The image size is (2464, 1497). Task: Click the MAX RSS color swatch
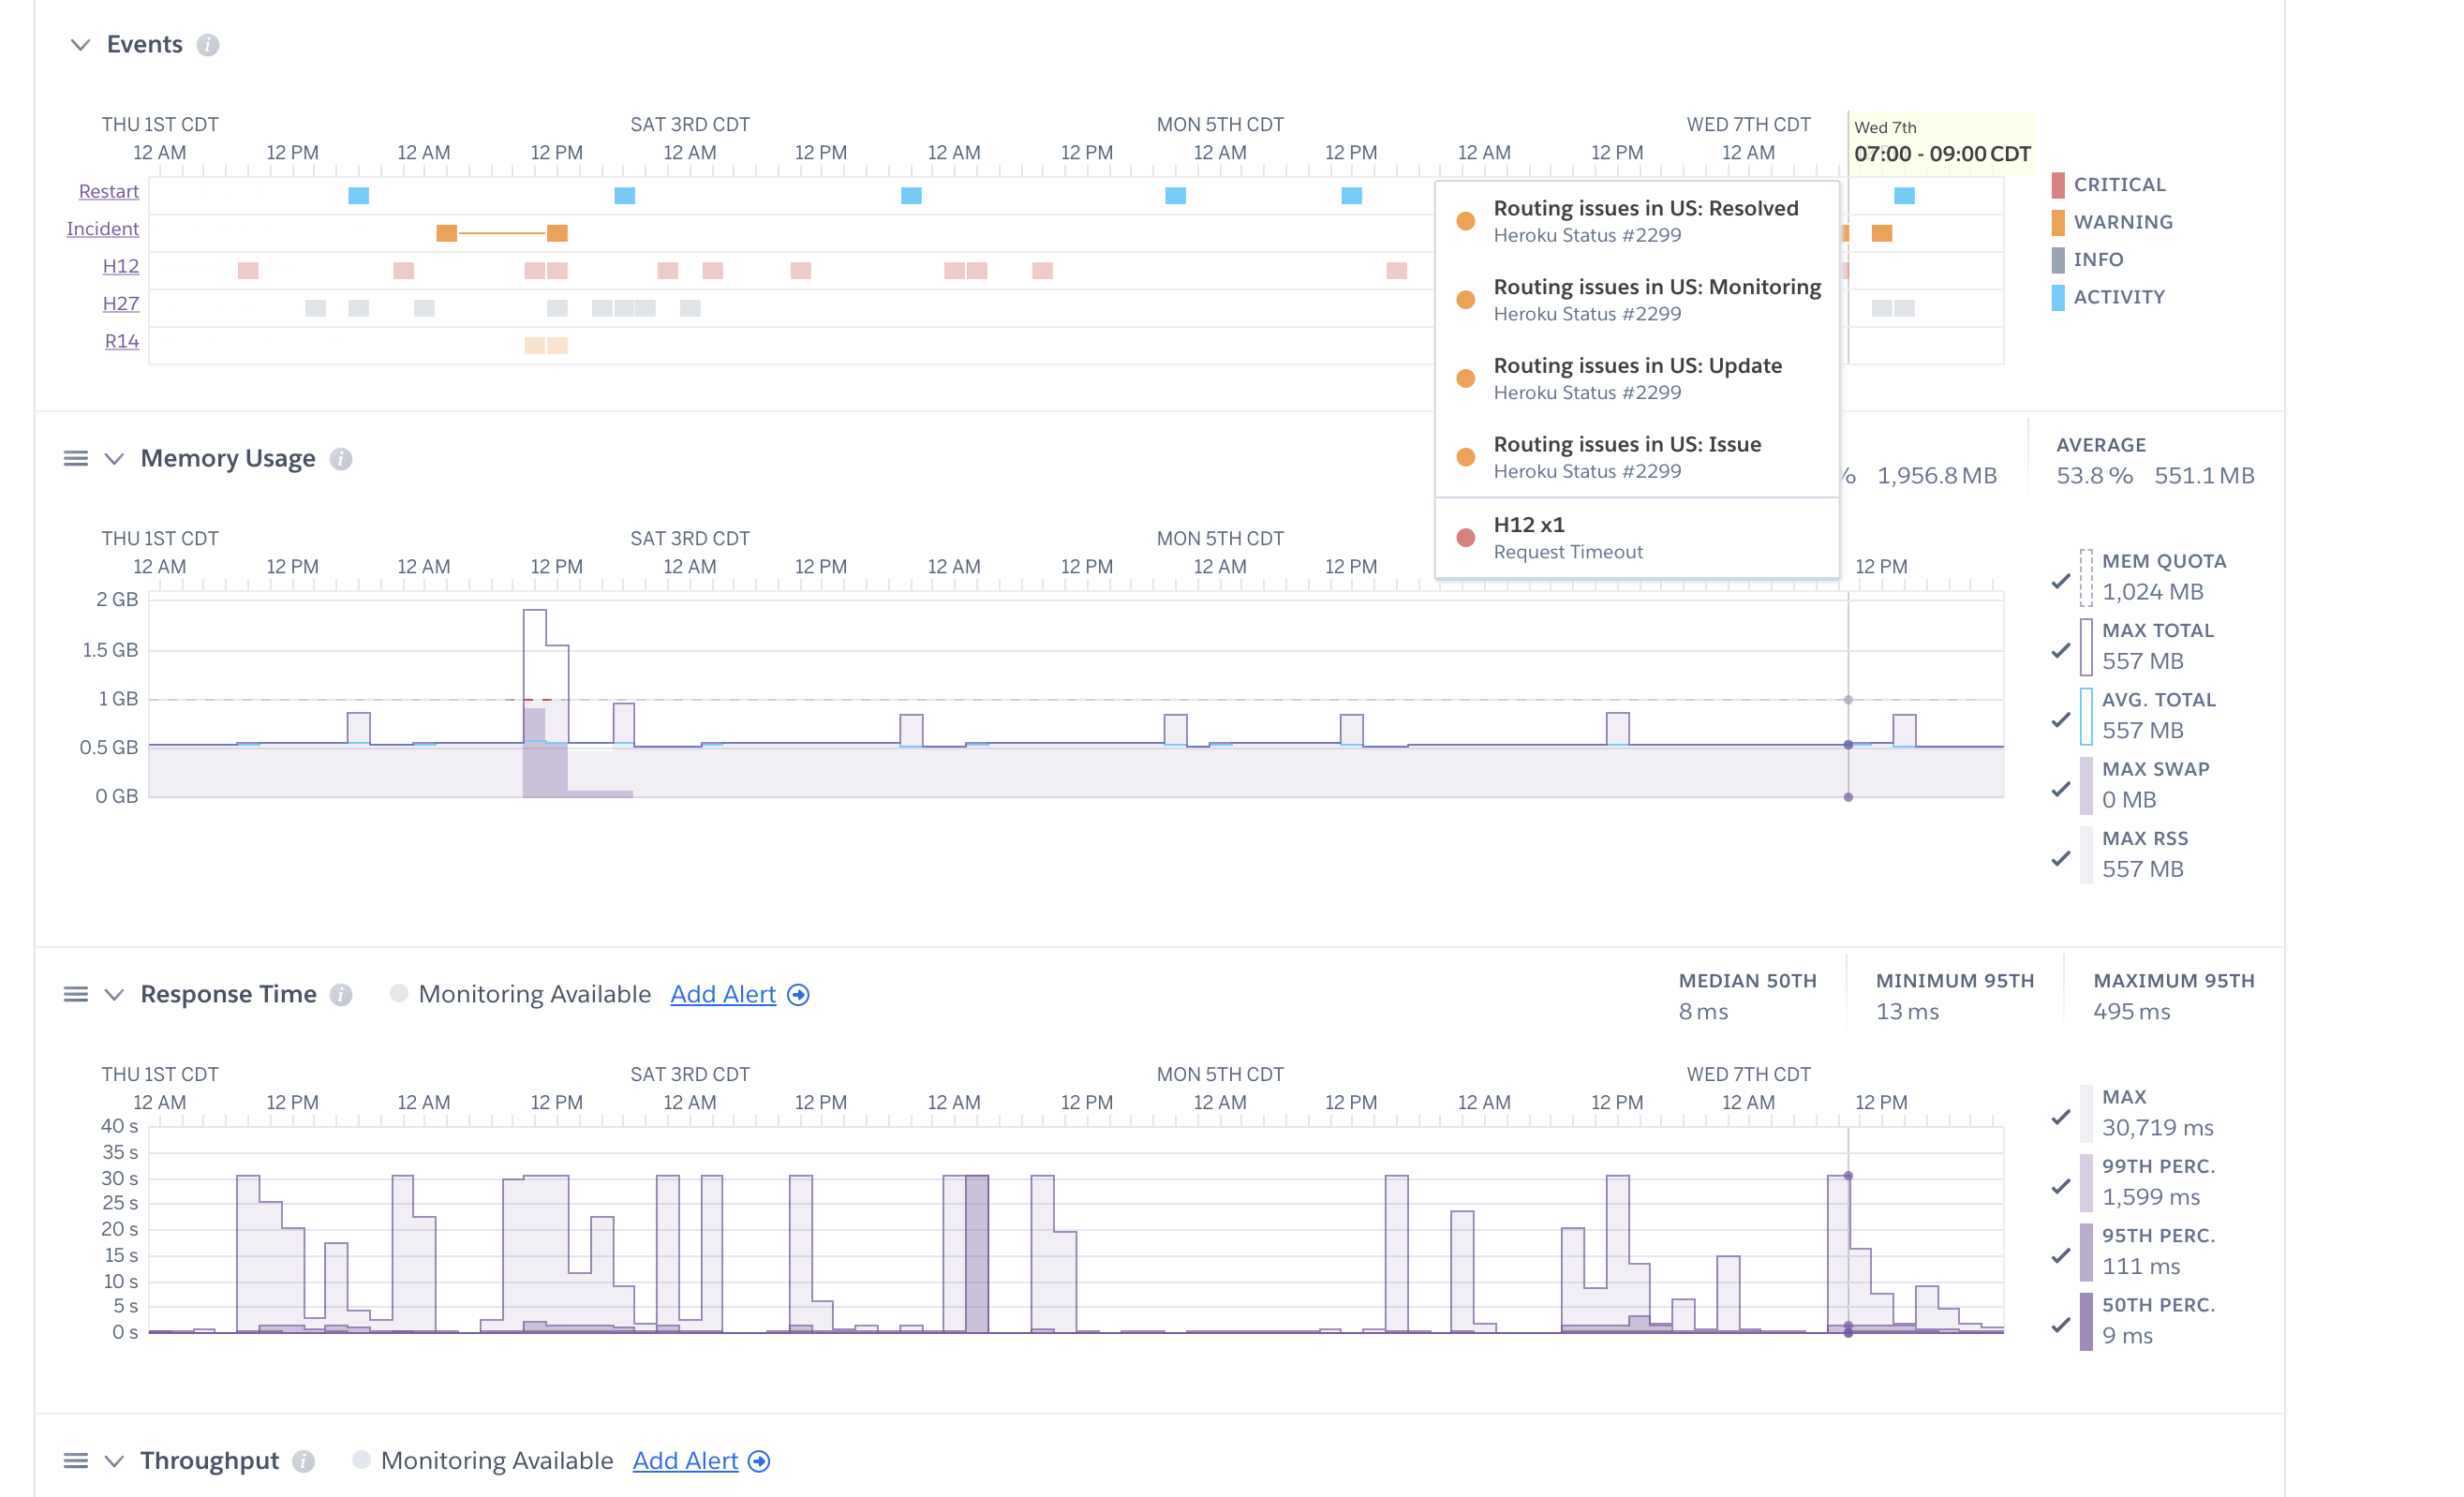[2086, 855]
